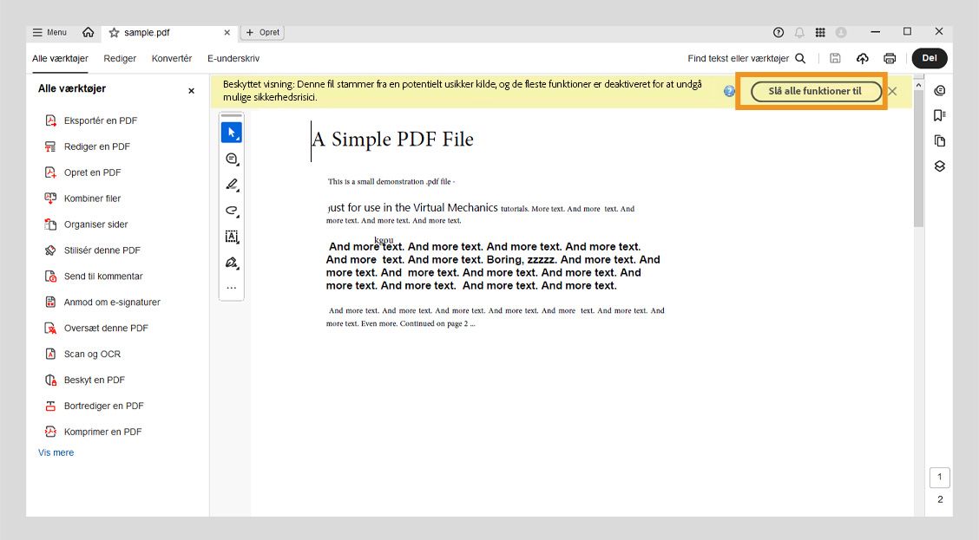Click the vertical scrollbar thumb
Screen dimensions: 979x540
point(918,159)
